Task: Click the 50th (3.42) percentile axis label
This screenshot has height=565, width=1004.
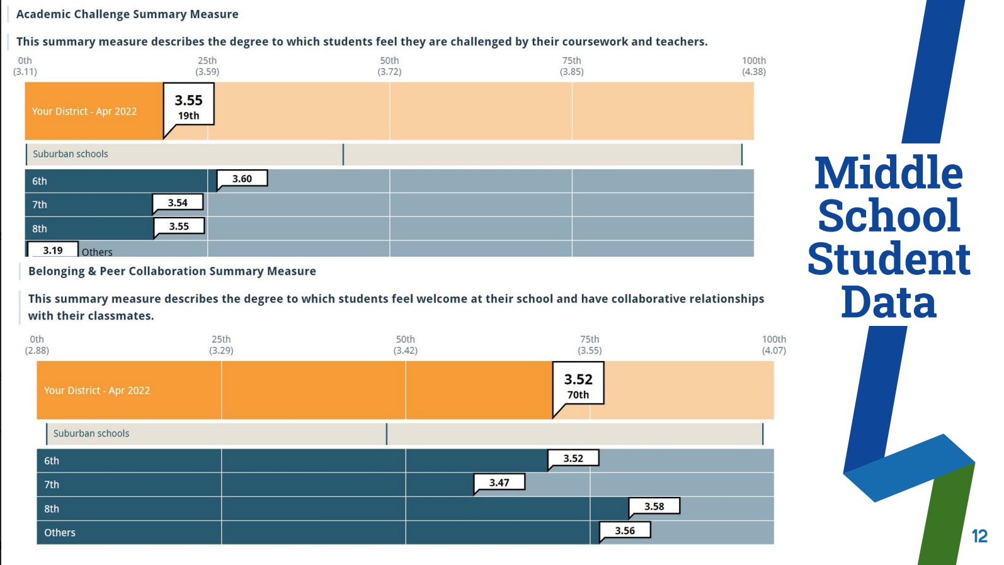Action: (x=406, y=345)
